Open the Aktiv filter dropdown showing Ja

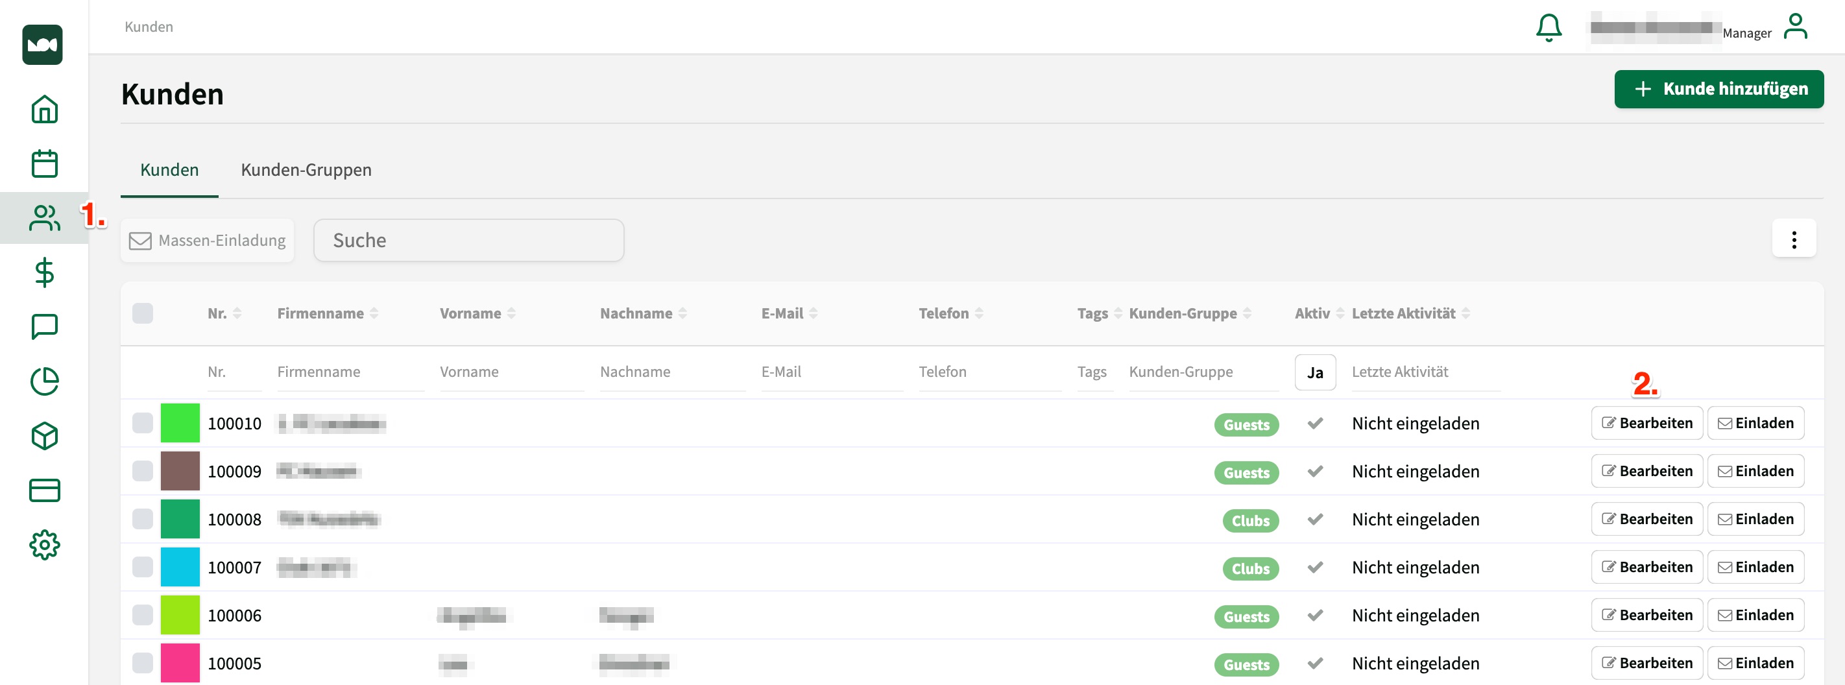tap(1314, 372)
